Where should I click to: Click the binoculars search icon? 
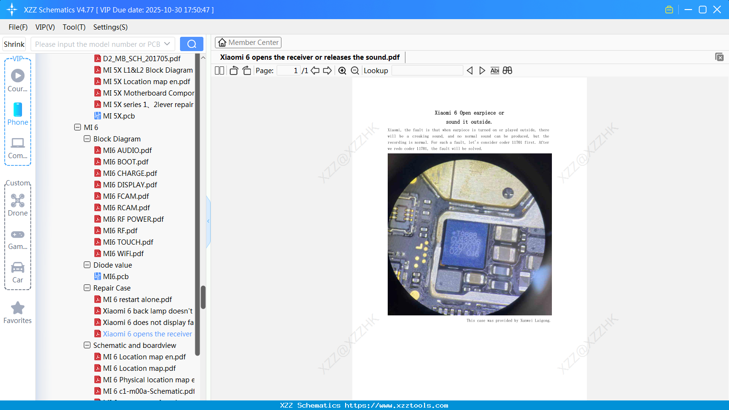(507, 71)
